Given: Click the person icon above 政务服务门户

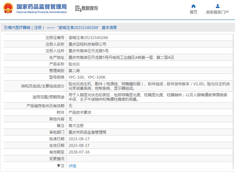Looking at the screenshot, I should pyautogui.click(x=217, y=6).
